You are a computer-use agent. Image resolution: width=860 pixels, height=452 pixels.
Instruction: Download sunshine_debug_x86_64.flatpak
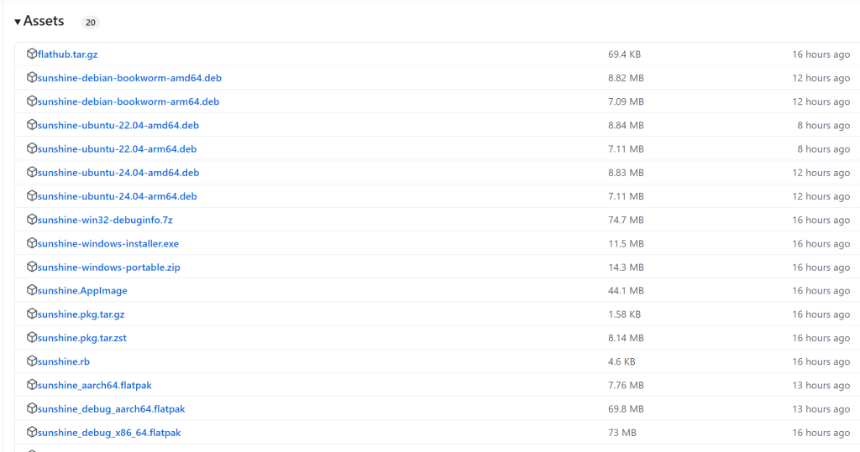[108, 433]
